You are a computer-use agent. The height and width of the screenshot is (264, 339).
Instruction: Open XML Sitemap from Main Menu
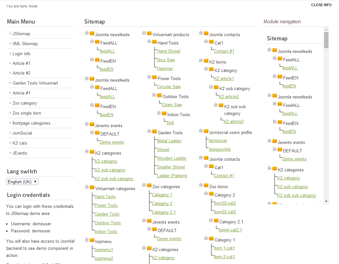pyautogui.click(x=25, y=44)
